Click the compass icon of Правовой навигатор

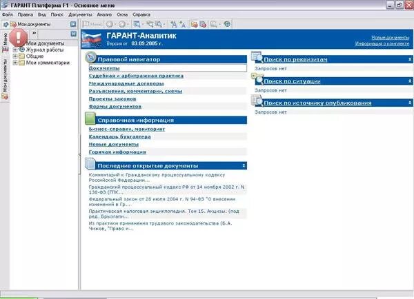(91, 57)
